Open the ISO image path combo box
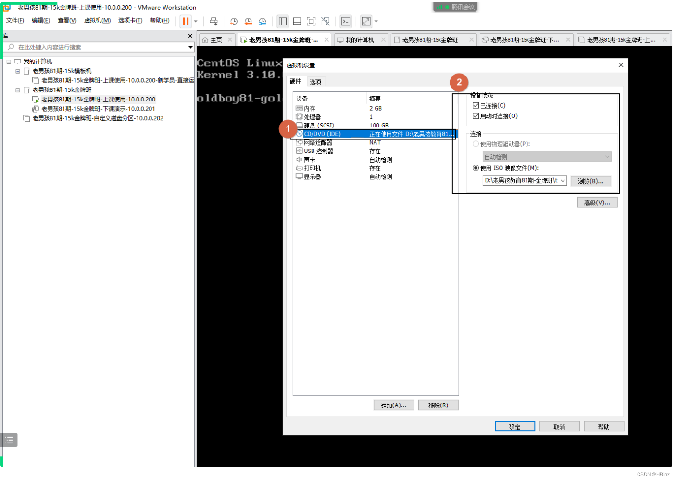The height and width of the screenshot is (481, 677). [525, 181]
